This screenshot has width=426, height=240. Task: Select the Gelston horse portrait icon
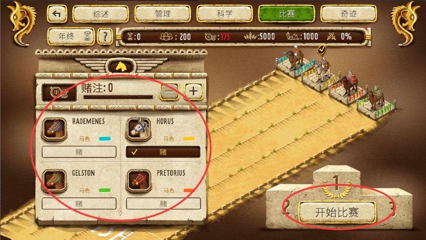[54, 181]
